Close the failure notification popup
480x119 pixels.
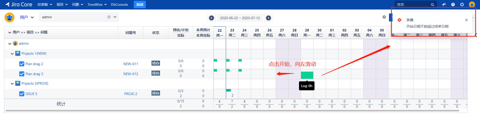pos(466,20)
